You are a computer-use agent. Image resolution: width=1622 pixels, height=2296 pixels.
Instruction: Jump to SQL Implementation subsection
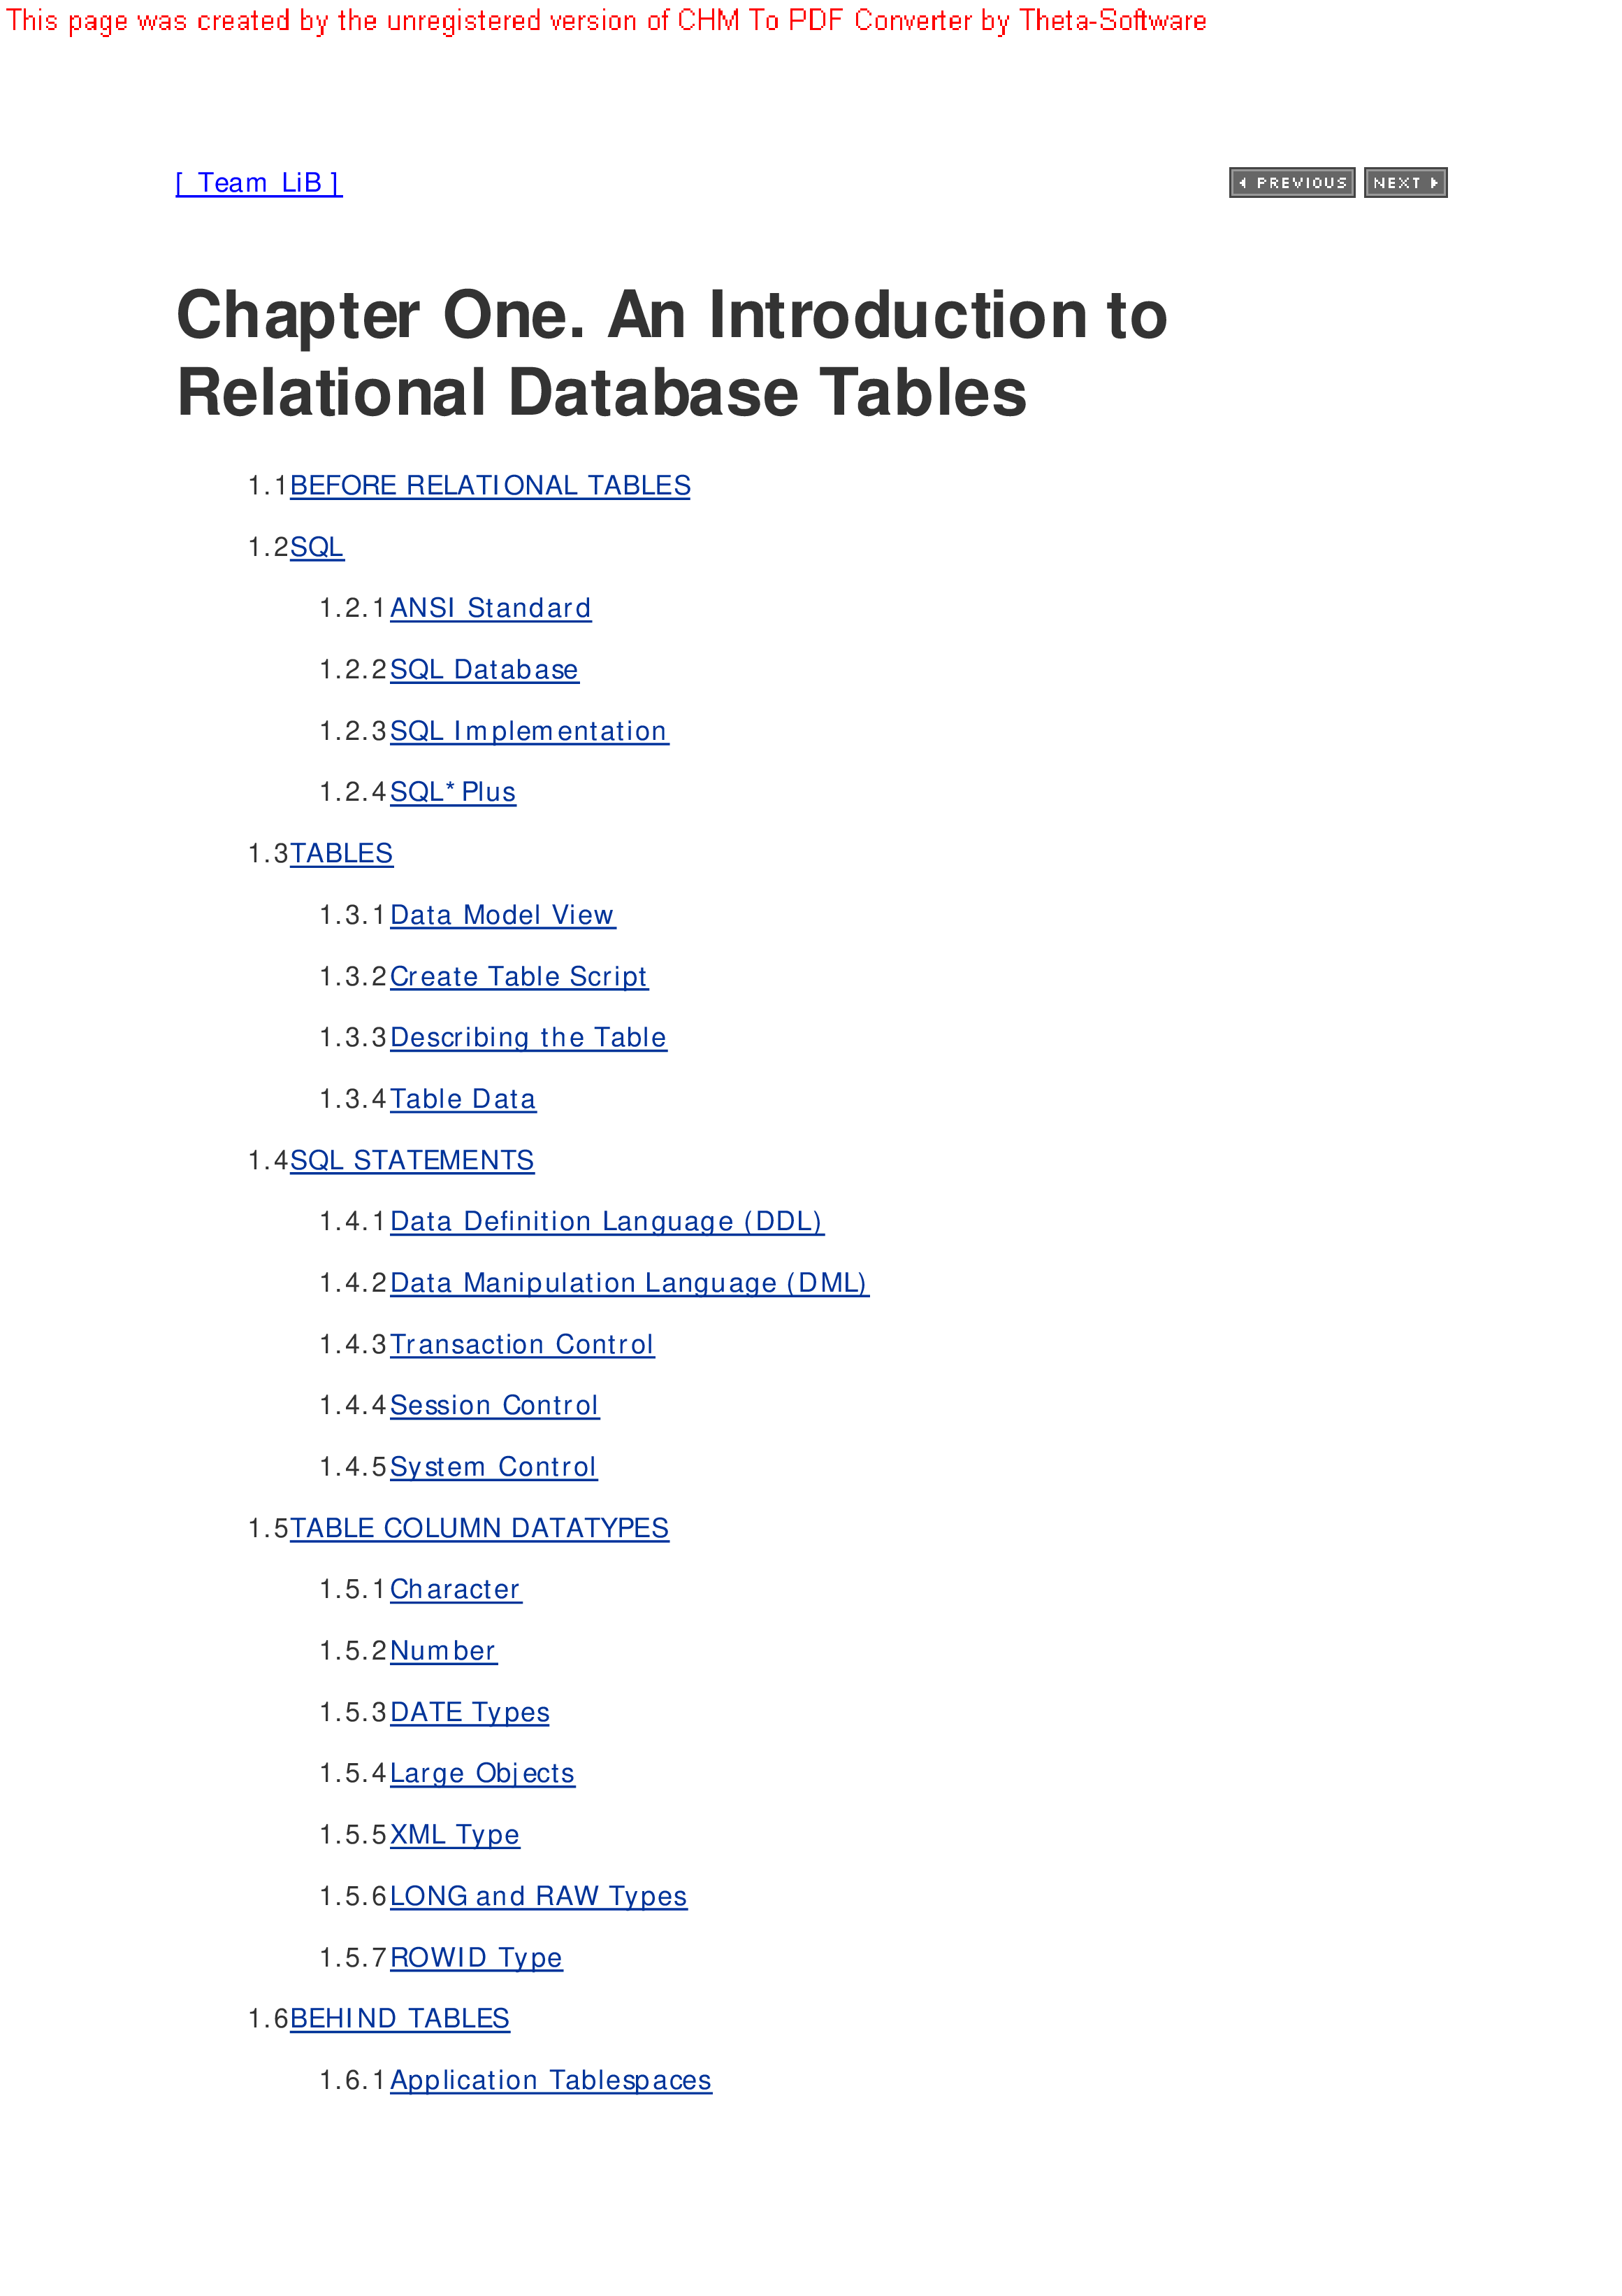coord(528,731)
